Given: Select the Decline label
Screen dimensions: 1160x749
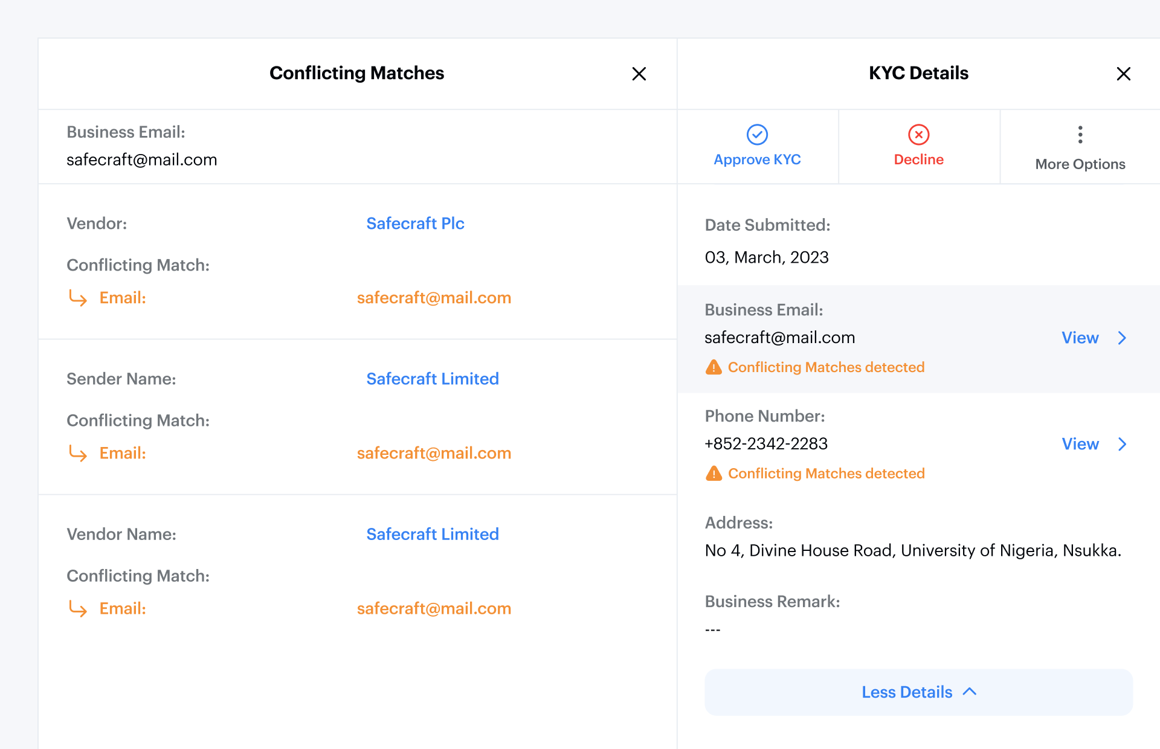Looking at the screenshot, I should 918,159.
